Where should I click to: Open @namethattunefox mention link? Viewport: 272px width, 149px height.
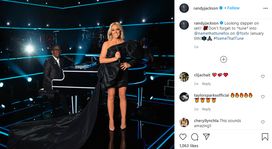211,33
